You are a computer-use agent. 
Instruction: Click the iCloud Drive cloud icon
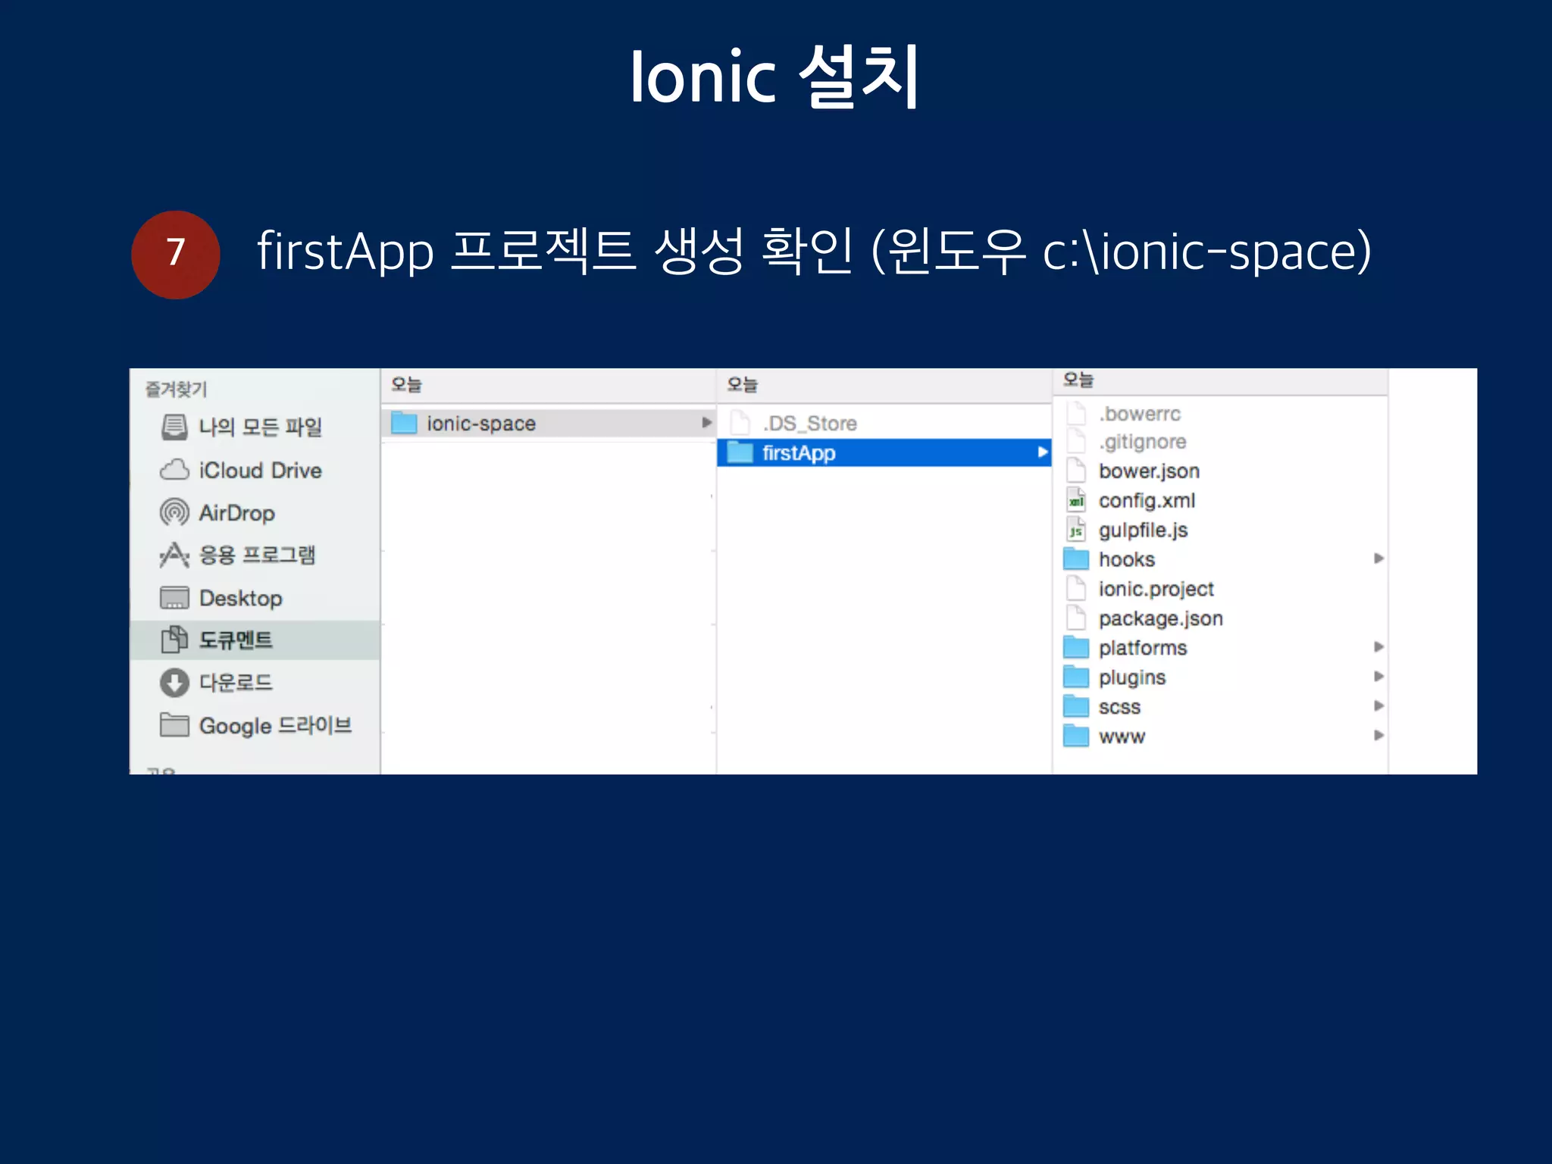coord(174,471)
